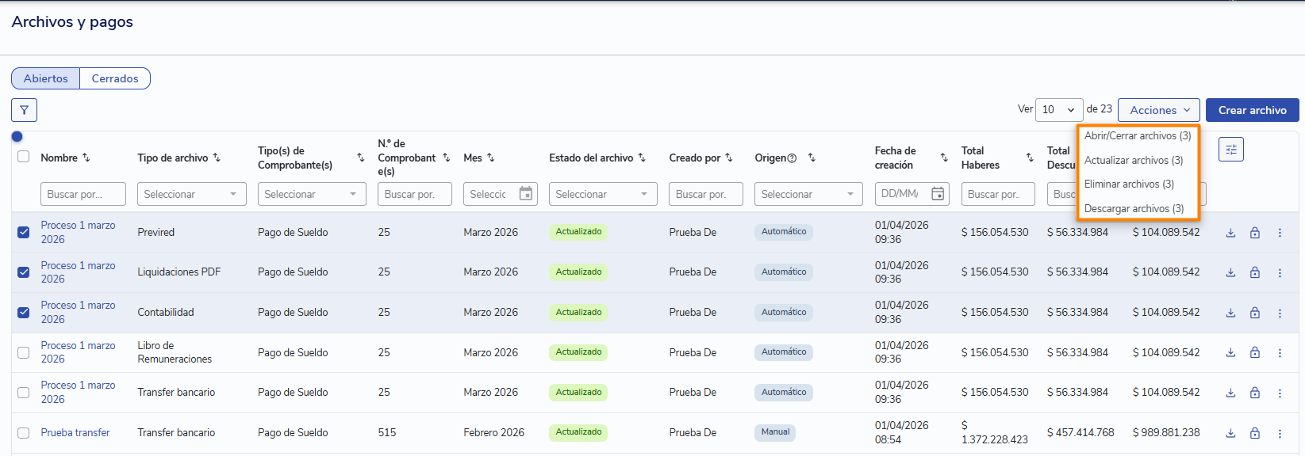This screenshot has height=456, width=1305.
Task: Toggle the select-all header checkbox
Action: pos(24,157)
